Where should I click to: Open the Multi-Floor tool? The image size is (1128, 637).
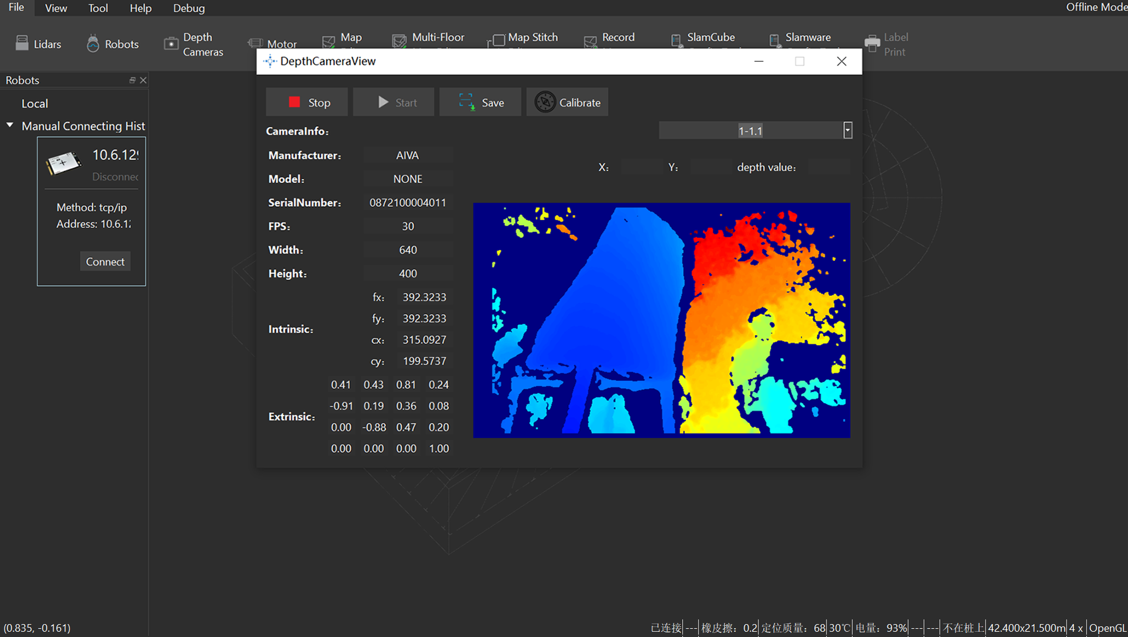(x=428, y=39)
